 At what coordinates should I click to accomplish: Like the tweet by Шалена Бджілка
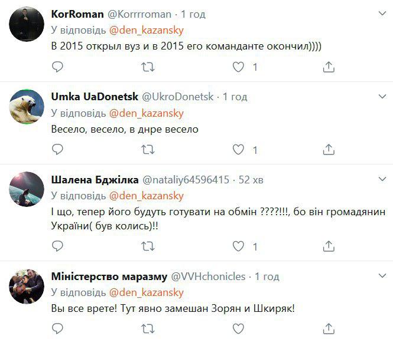pos(238,246)
